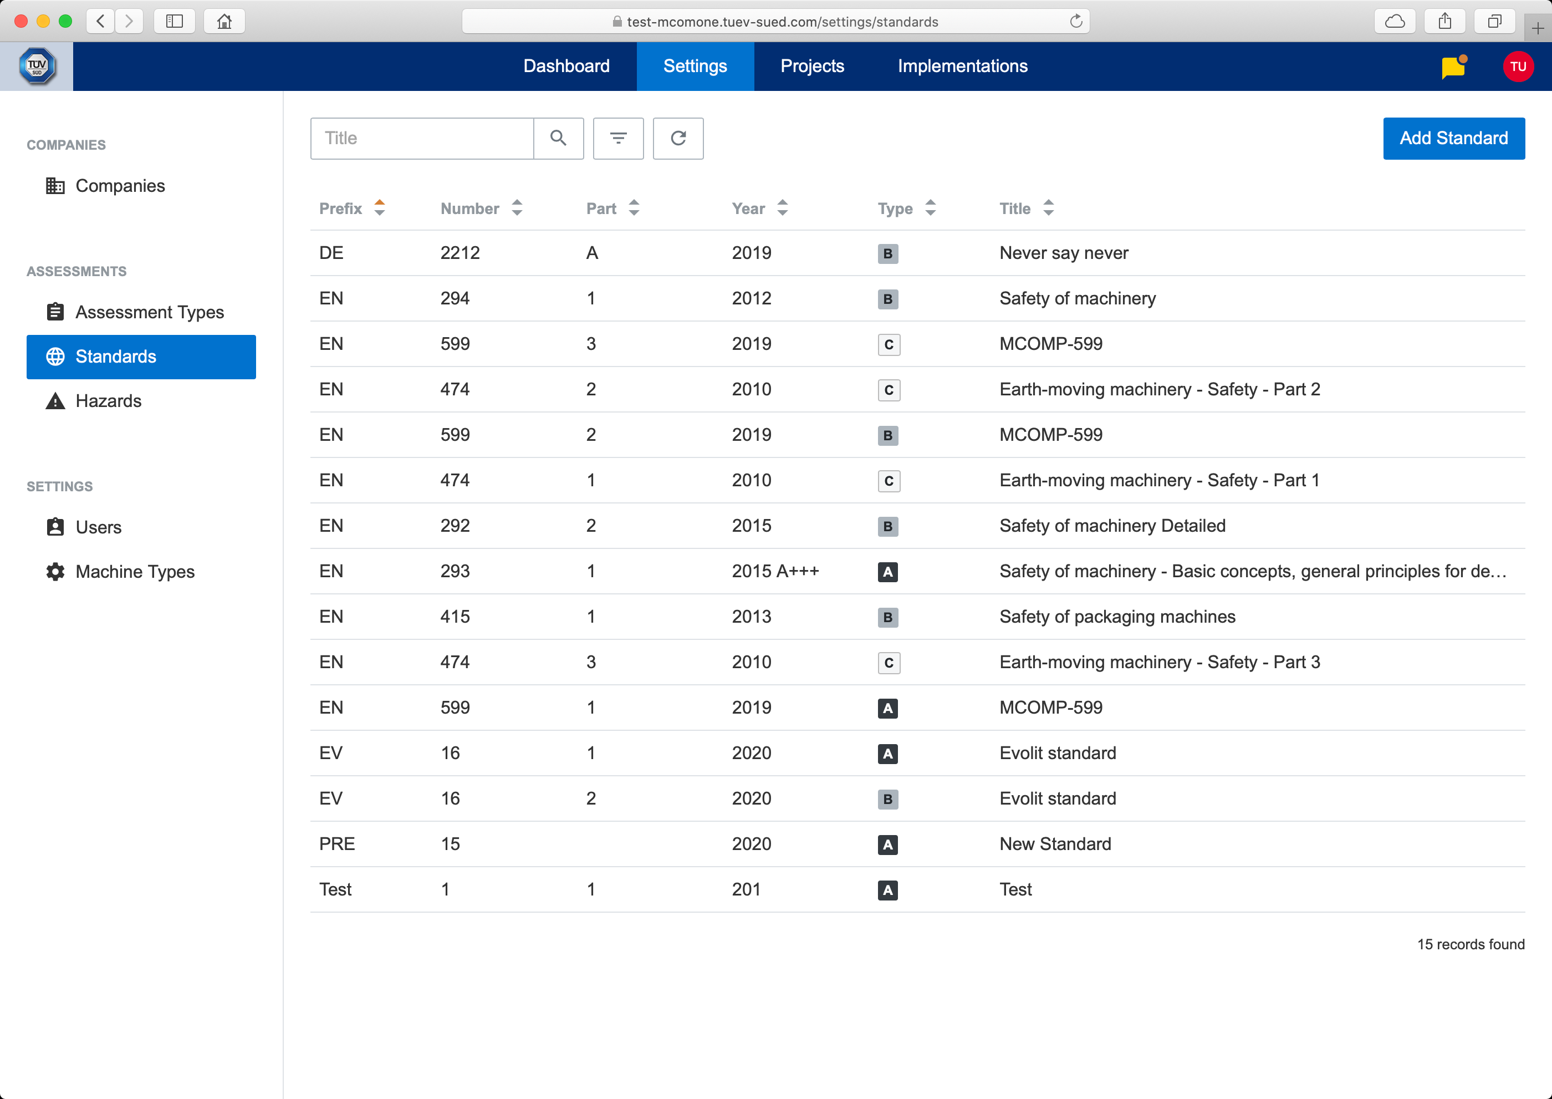Image resolution: width=1552 pixels, height=1099 pixels.
Task: Click the TÜV SÜD logo
Action: (37, 67)
